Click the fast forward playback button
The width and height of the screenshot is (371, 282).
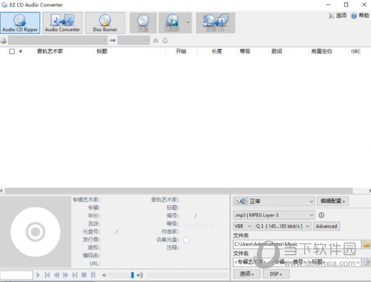[x=66, y=275]
